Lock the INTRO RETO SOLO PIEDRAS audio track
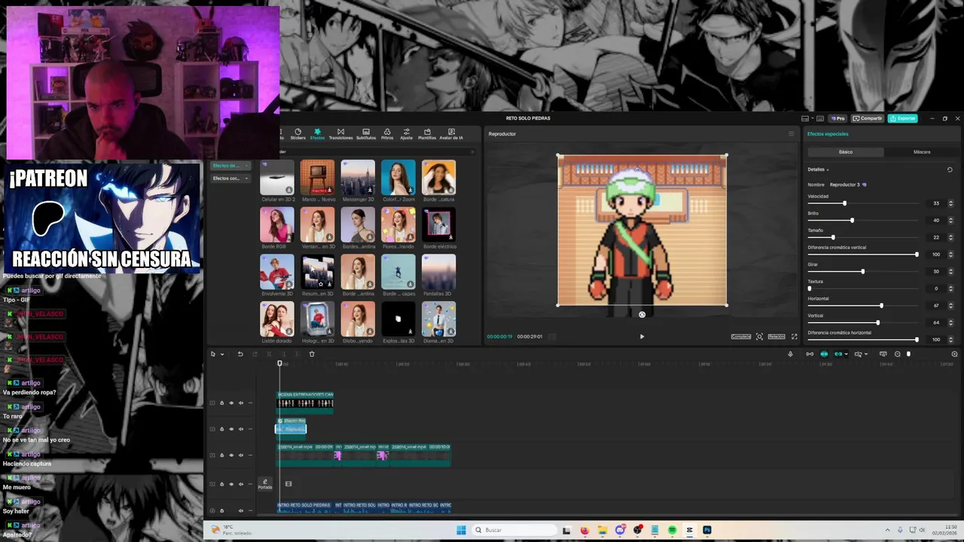Screen dimensions: 964x542 (221, 510)
